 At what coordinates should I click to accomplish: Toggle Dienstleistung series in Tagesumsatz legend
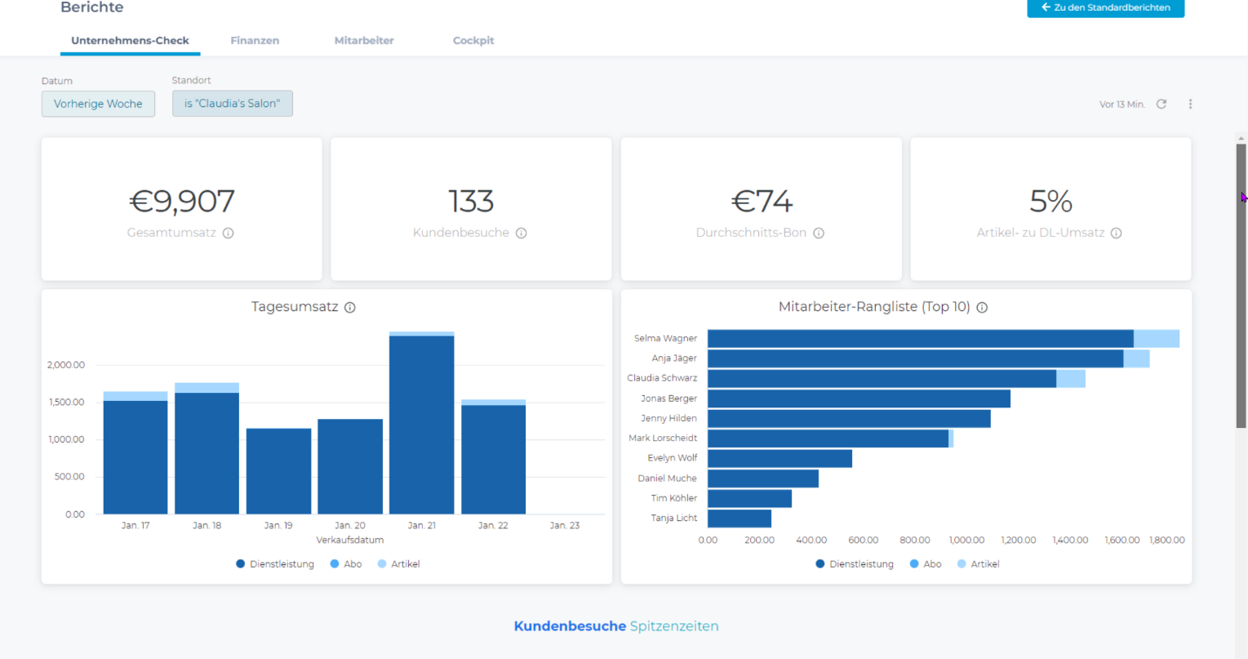[275, 564]
